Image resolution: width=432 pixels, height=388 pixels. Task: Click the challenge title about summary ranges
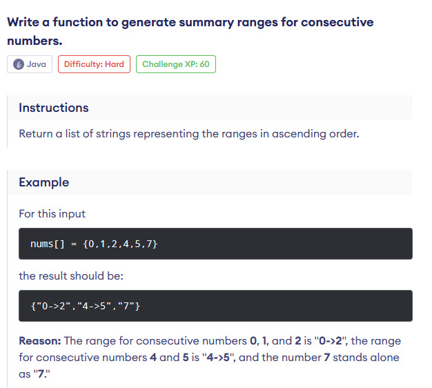point(190,22)
